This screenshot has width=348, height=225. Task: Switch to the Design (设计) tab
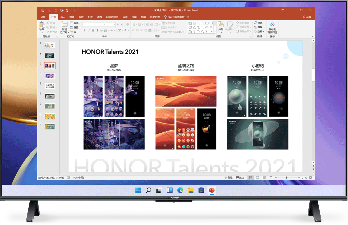[81, 17]
